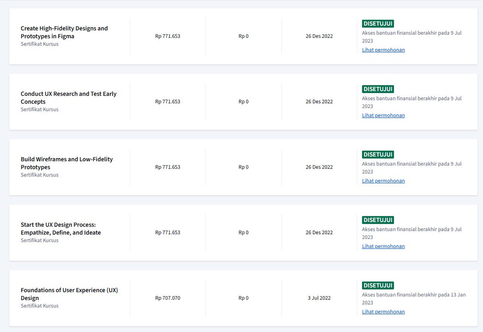Screen dimensions: 483x332
Task: Click Rp 0 in Figma prototypes row
Action: coord(244,36)
